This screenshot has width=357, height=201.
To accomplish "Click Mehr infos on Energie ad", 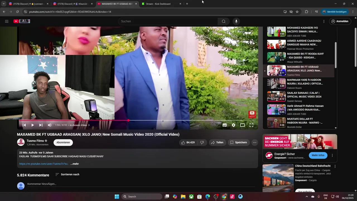I will (318, 155).
